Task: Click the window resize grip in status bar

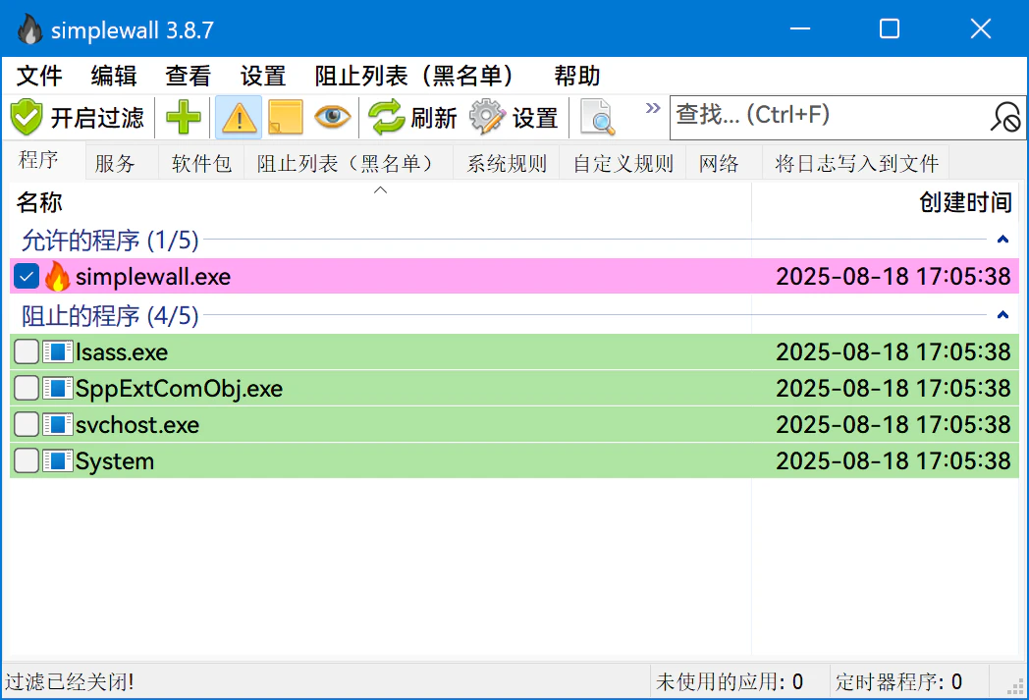Action: coord(1015,686)
